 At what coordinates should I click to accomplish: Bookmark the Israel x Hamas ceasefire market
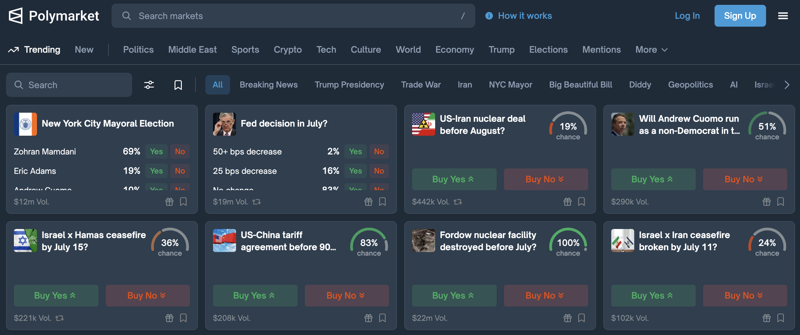[x=183, y=318]
